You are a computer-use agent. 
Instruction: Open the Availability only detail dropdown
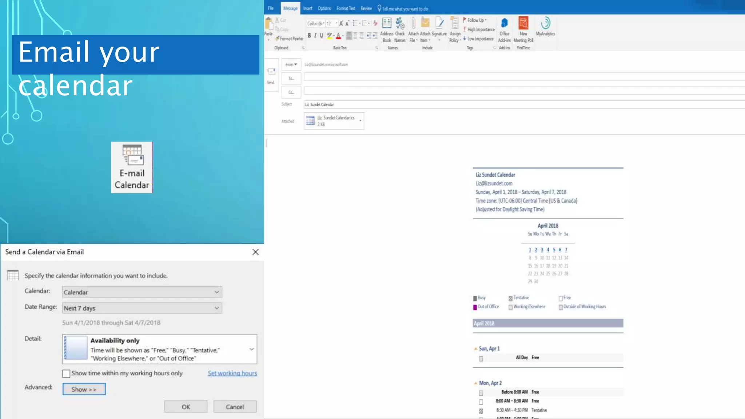point(251,349)
